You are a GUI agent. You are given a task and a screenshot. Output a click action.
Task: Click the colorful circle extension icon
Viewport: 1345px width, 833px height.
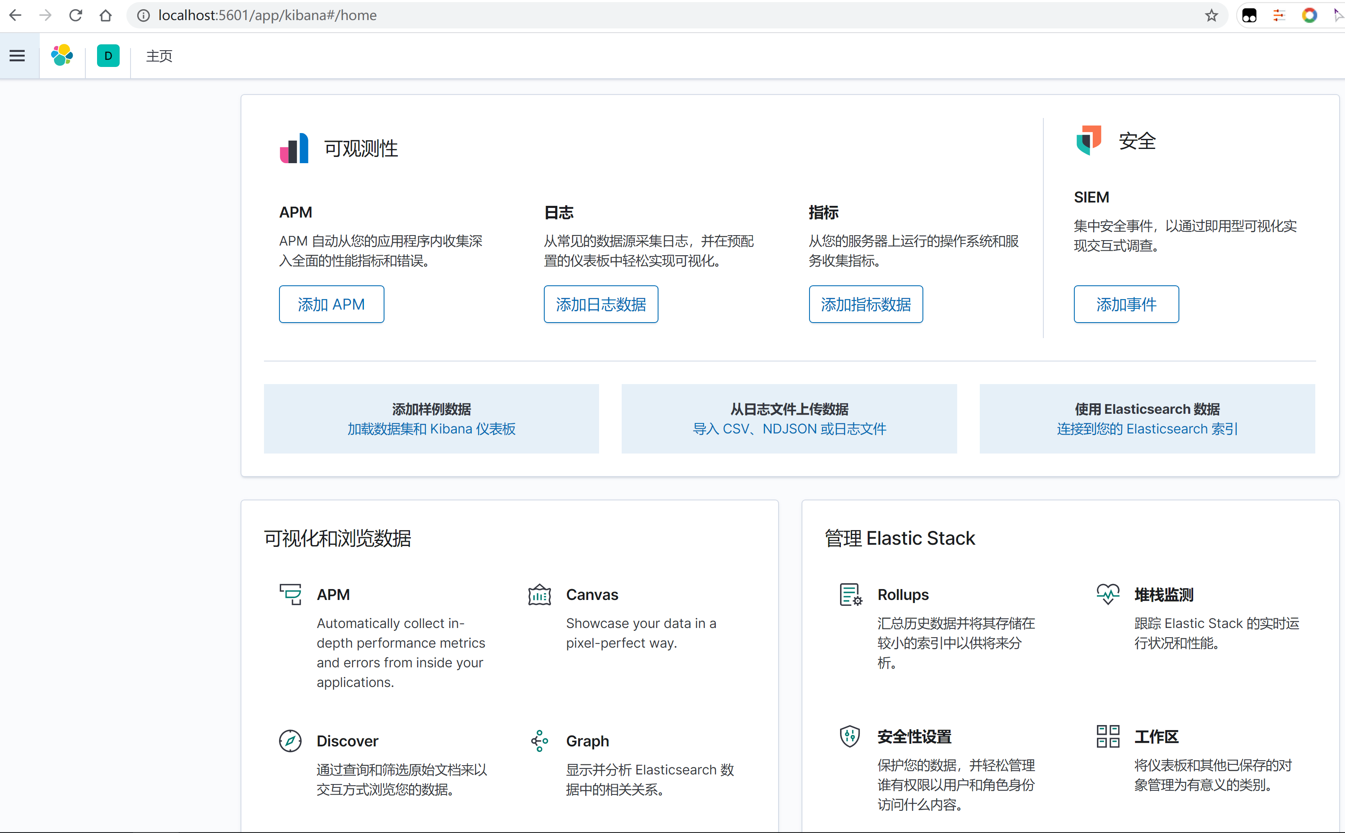pyautogui.click(x=1309, y=15)
